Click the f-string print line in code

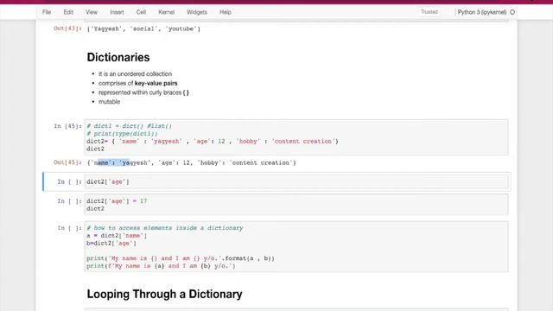161,266
